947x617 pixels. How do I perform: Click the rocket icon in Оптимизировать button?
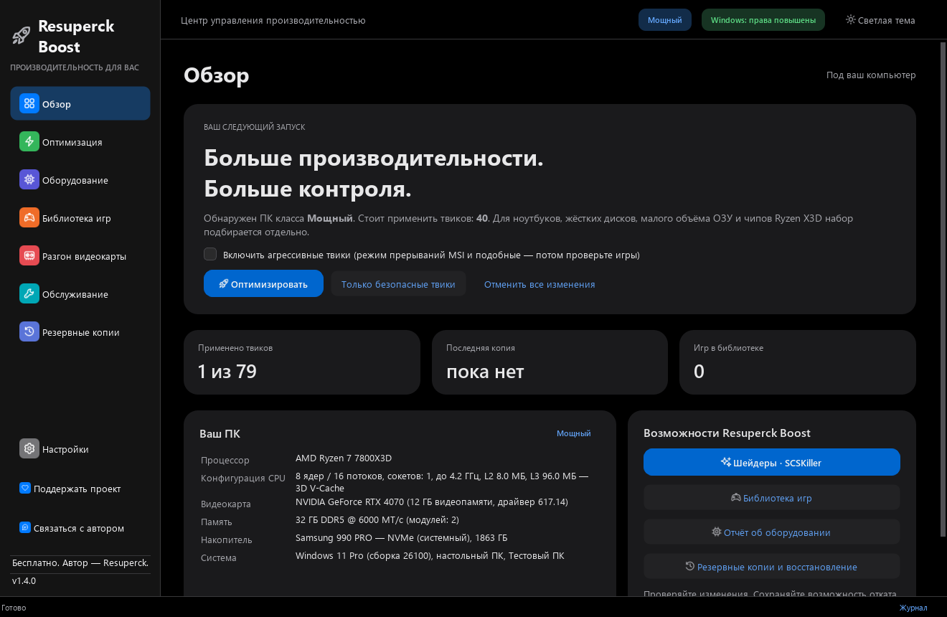[223, 284]
